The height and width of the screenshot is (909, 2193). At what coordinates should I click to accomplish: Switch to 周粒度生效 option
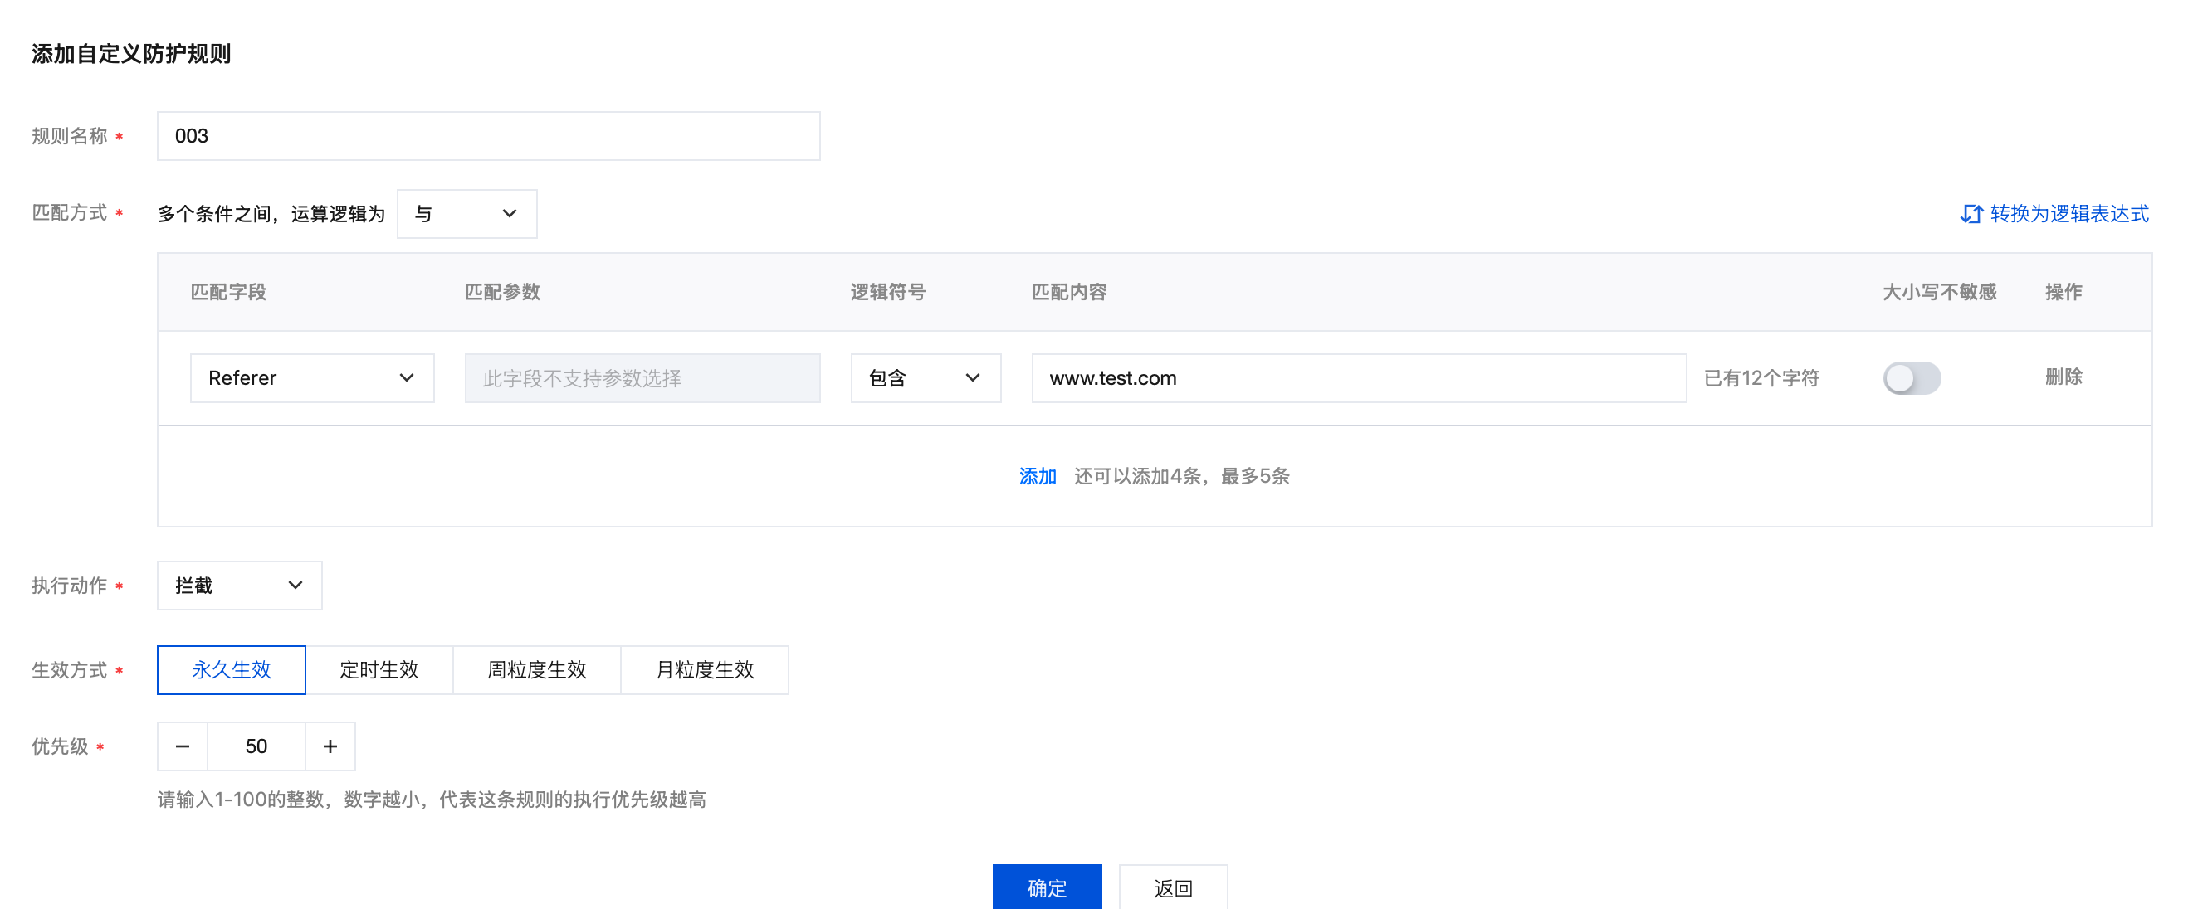[536, 669]
